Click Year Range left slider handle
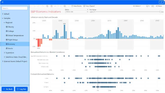 [x=94, y=12]
